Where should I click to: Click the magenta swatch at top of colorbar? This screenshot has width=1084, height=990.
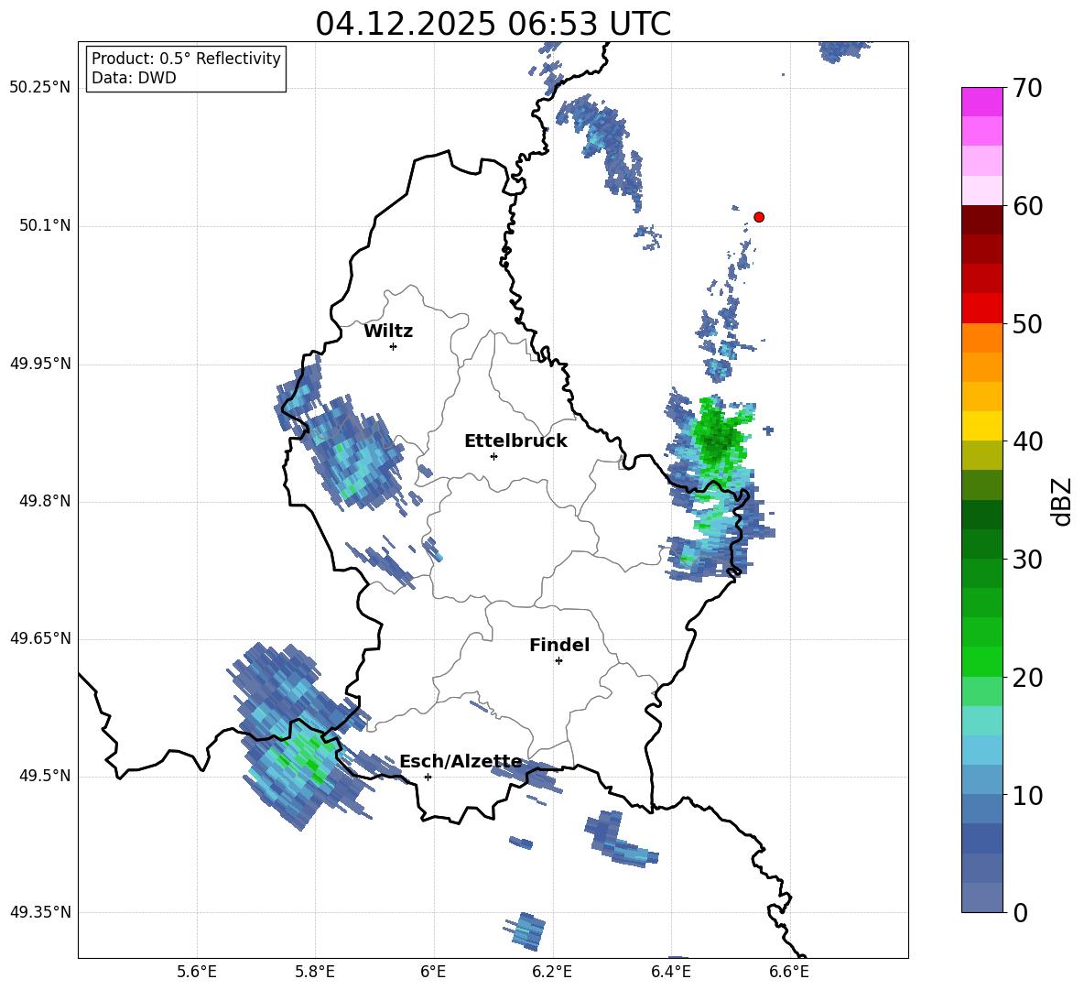pos(981,102)
